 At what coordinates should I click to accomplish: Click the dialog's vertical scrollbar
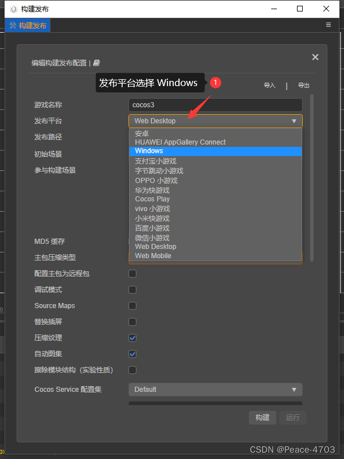point(312,178)
